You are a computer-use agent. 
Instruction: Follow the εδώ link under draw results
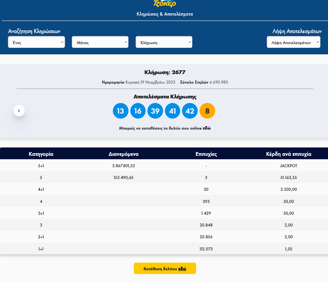pos(207,128)
